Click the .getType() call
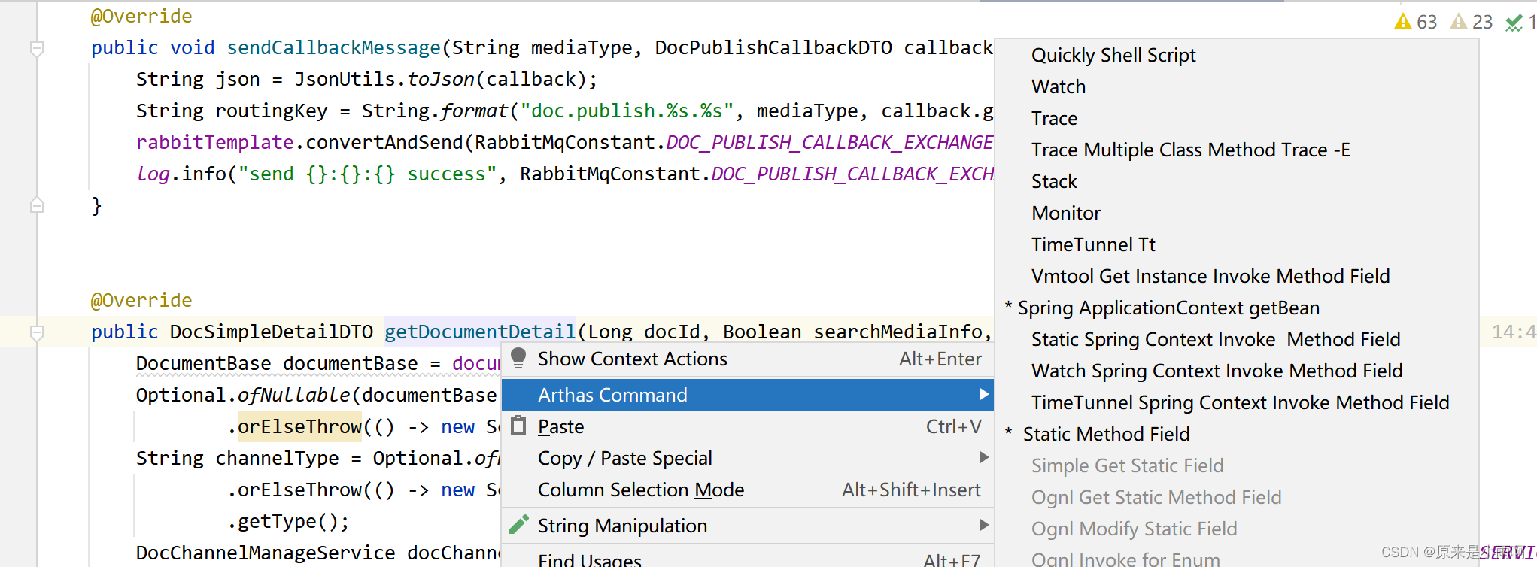This screenshot has height=567, width=1537. click(x=288, y=521)
